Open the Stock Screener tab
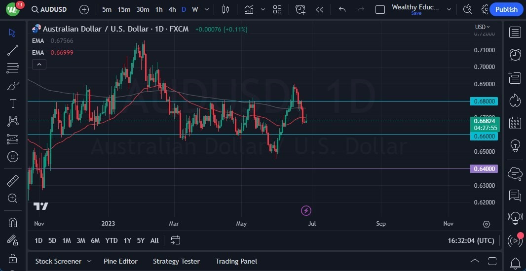This screenshot has width=526, height=271. (58, 261)
